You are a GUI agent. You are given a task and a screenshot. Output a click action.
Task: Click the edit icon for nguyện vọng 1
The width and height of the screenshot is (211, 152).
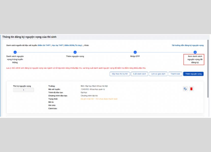coord(185,89)
